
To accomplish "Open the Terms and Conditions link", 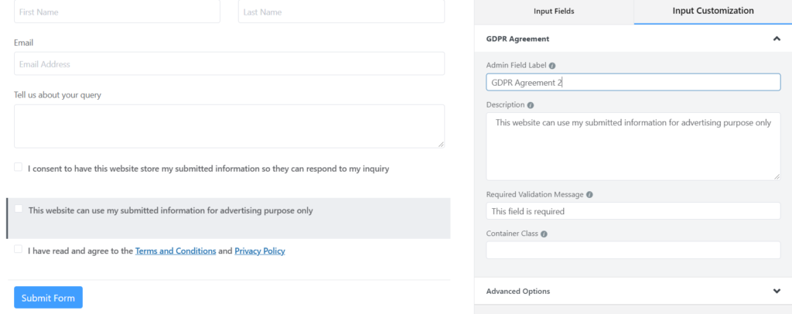I will coord(176,251).
